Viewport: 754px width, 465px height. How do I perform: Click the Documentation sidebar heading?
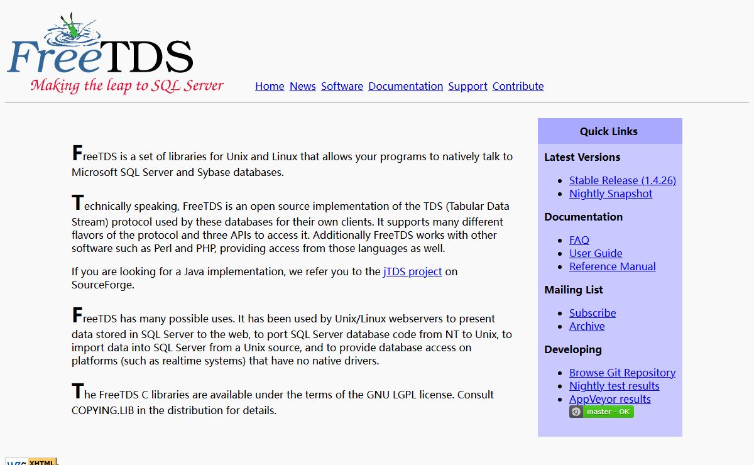[x=584, y=217]
